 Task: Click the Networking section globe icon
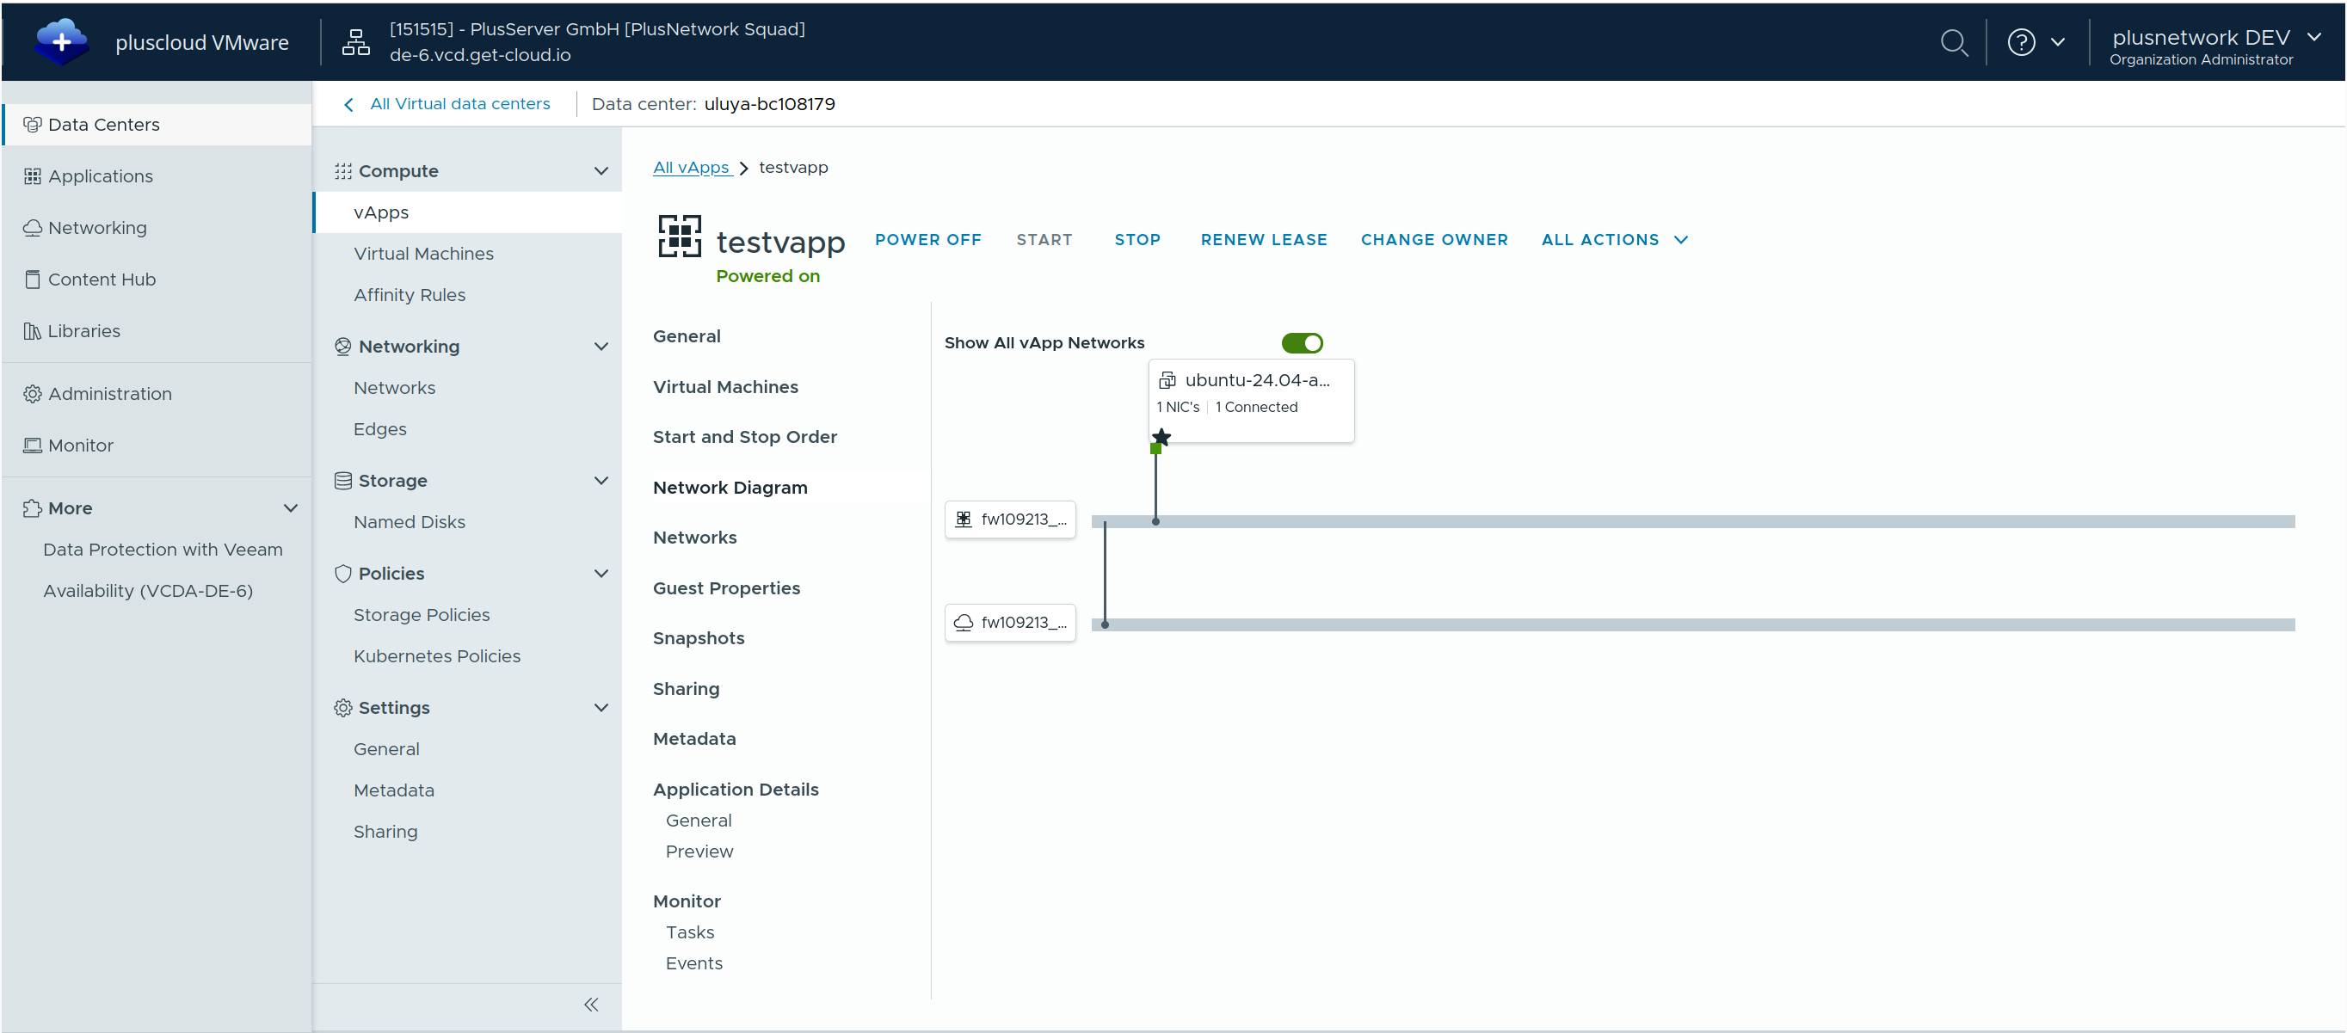click(342, 346)
